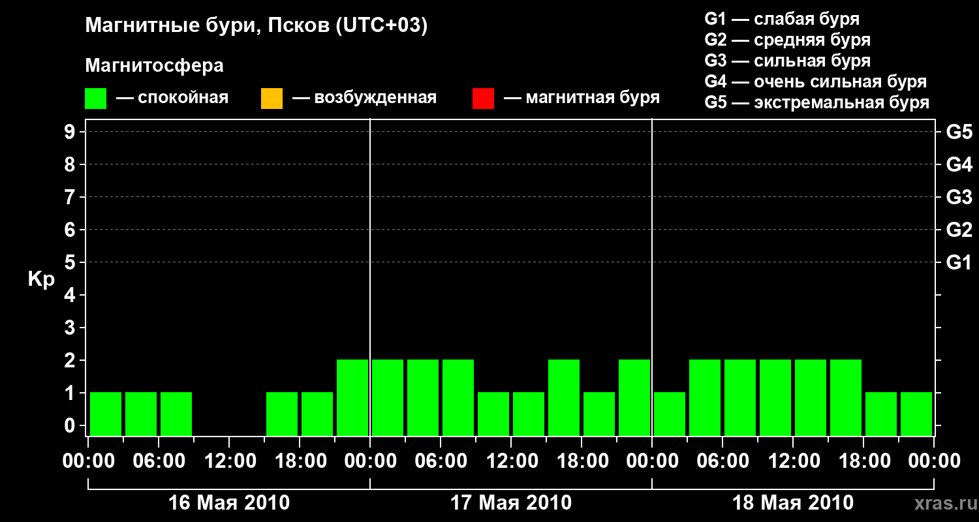Click the orange 'возбужденная' legend swatch
Screen dimensions: 979x522
(272, 98)
